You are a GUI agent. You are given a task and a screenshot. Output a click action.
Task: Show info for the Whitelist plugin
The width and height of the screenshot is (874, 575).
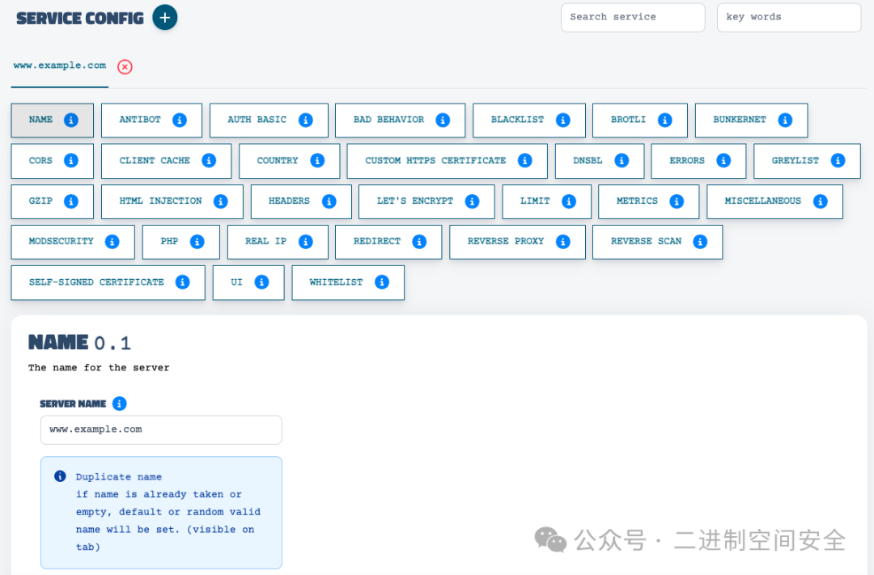point(382,282)
